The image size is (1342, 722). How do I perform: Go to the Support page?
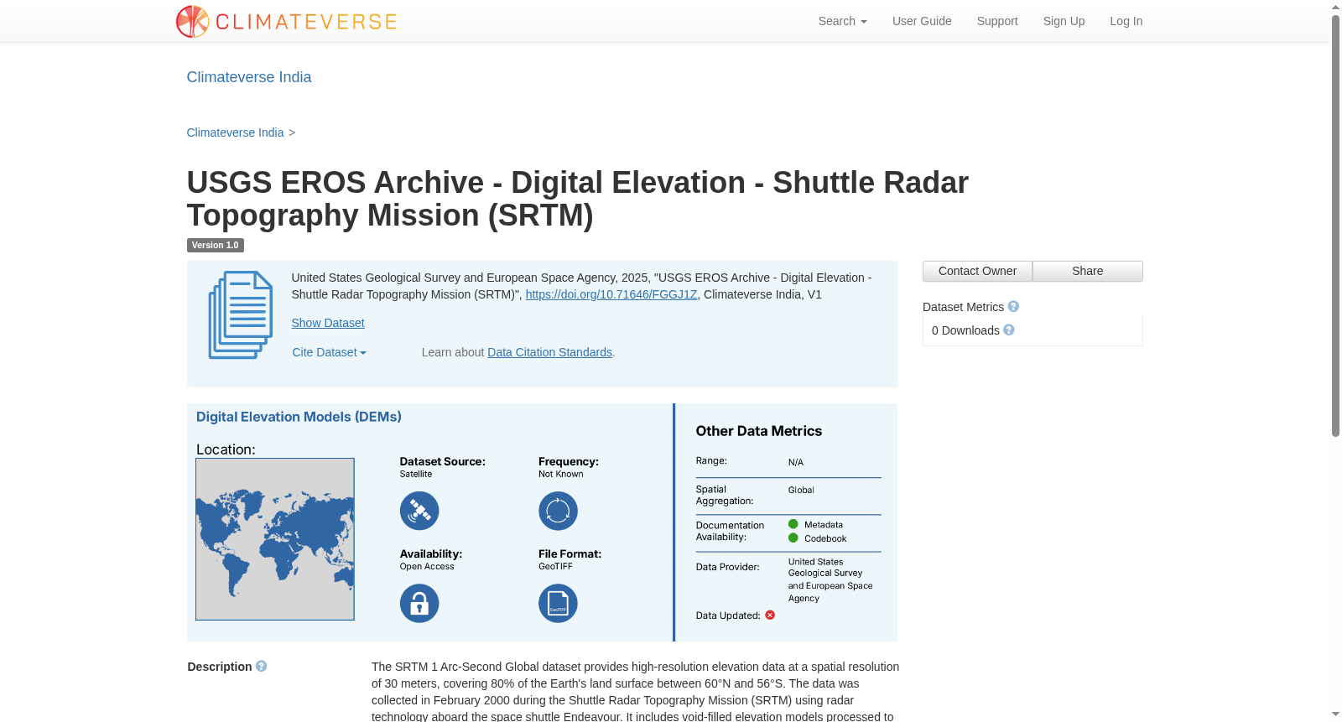pyautogui.click(x=997, y=21)
